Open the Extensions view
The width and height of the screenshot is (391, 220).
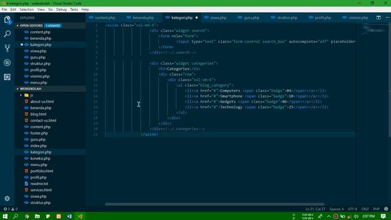7,77
